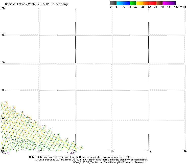Click the '>50 knots' legend label
The width and height of the screenshot is (187, 164).
pos(180,7)
